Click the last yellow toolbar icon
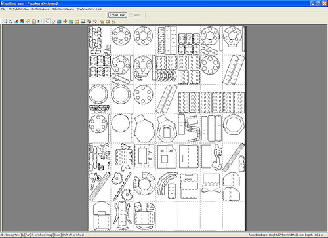The height and width of the screenshot is (238, 328). (x=113, y=21)
